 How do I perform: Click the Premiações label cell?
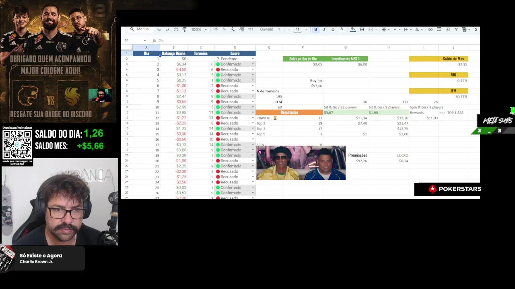pyautogui.click(x=358, y=155)
